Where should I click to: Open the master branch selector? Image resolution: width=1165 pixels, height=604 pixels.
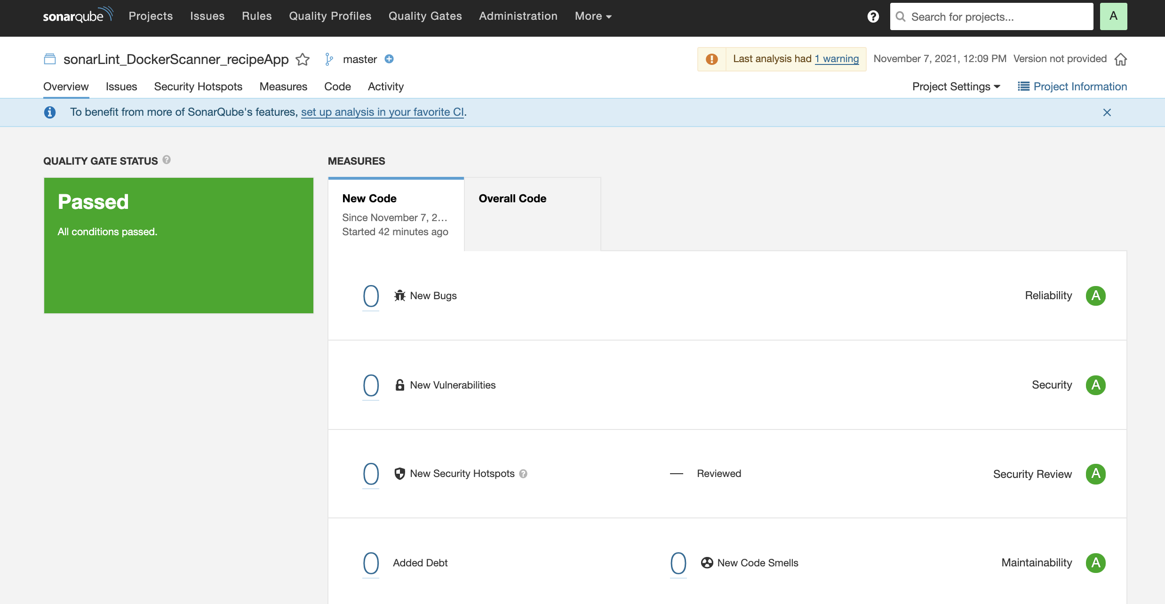360,59
